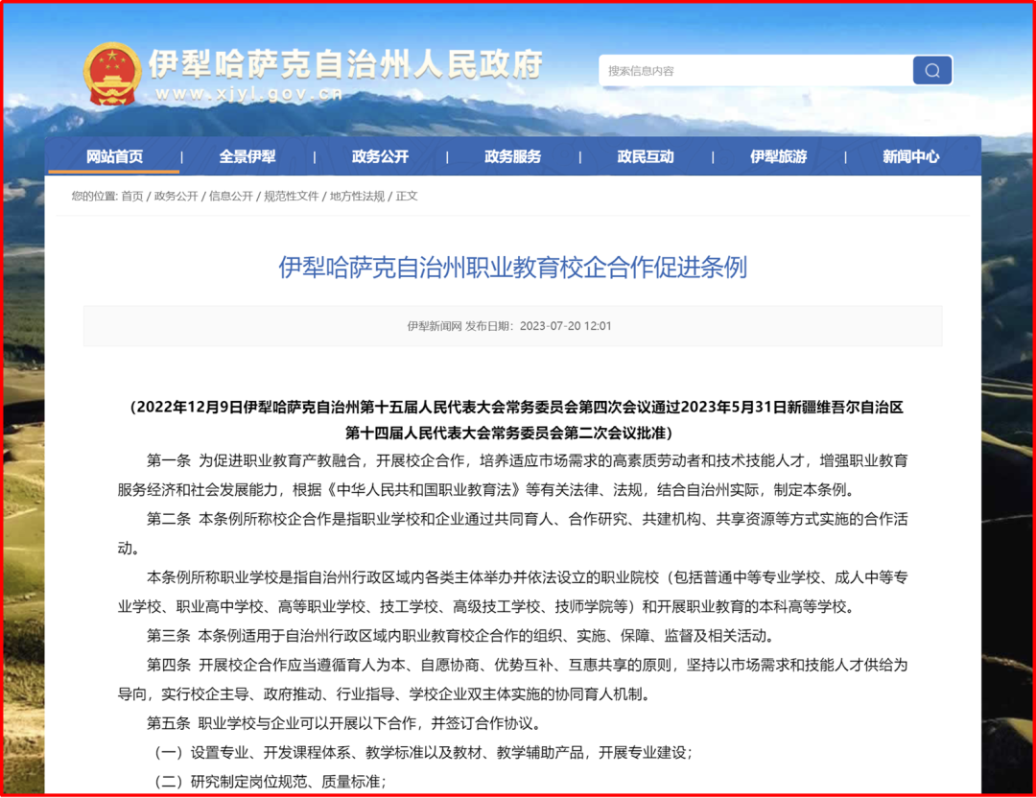Open the 政务服务 menu item
1036x798 pixels.
[513, 156]
